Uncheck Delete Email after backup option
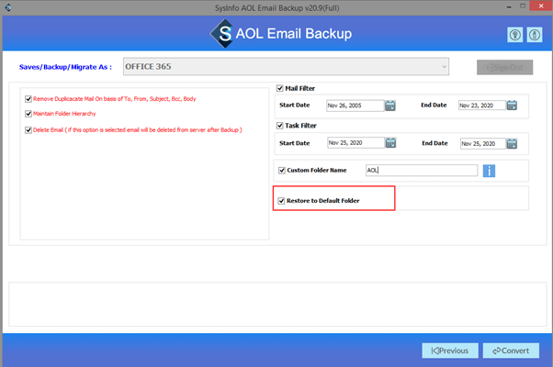 tap(28, 130)
